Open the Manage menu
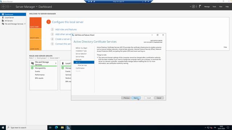 coord(207,6)
